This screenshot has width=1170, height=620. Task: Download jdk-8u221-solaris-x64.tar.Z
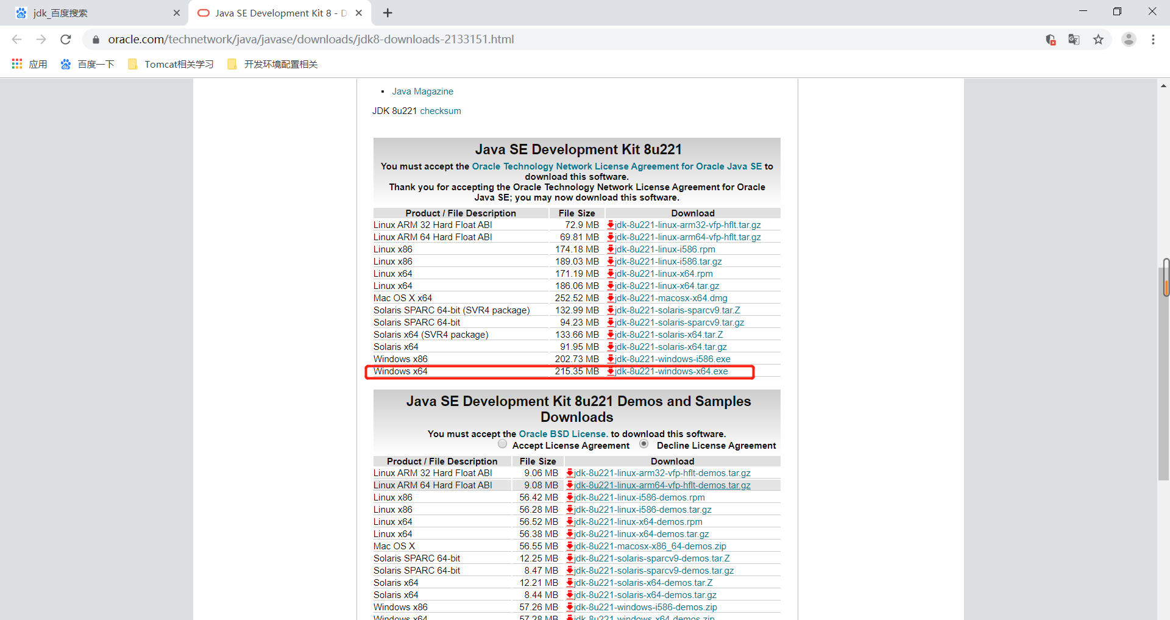[x=668, y=335]
